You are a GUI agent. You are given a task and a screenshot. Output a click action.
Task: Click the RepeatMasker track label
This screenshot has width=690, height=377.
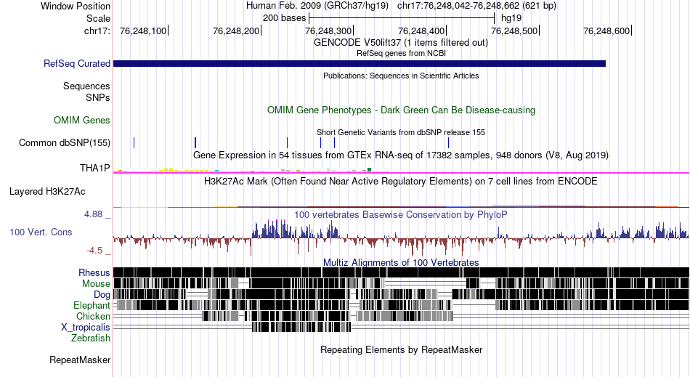point(80,360)
